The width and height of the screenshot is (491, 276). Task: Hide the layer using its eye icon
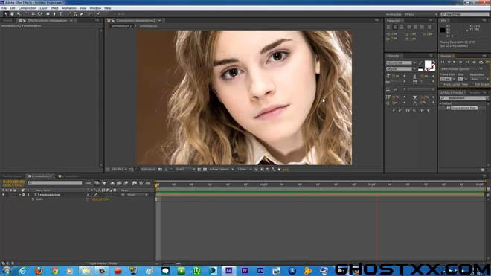point(4,195)
